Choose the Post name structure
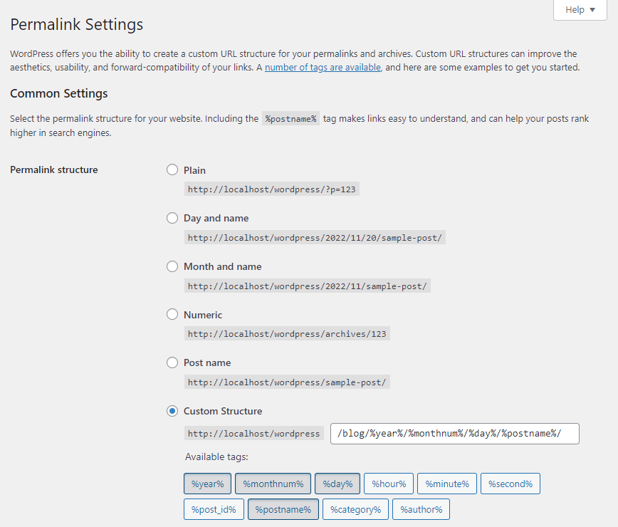 click(x=172, y=362)
